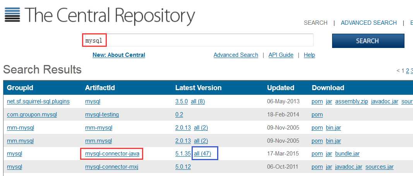Download javadoc.jar for mysql-connector-mxj
This screenshot has width=413, height=176.
(349, 167)
